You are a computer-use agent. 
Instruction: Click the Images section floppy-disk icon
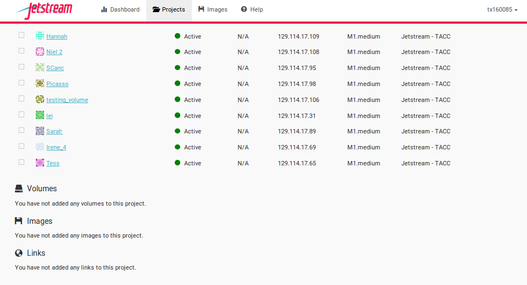click(19, 221)
